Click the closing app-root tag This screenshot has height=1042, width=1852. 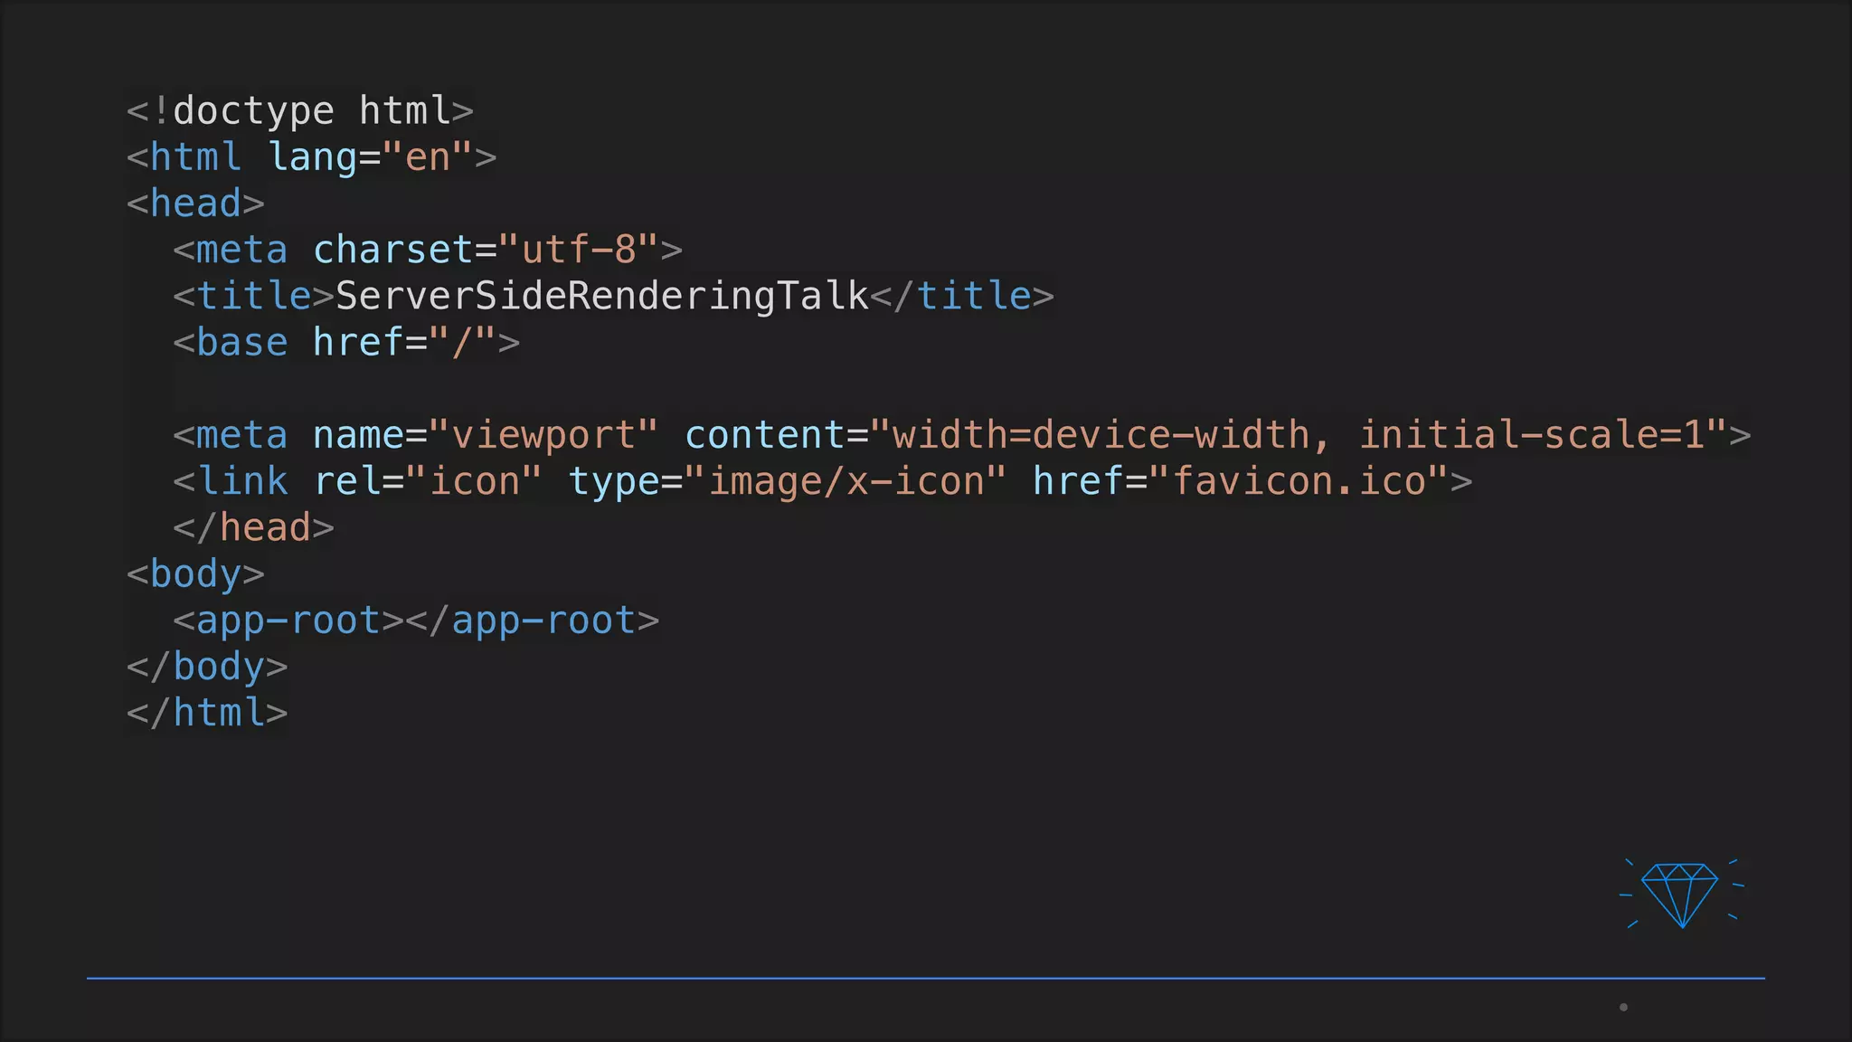(532, 620)
